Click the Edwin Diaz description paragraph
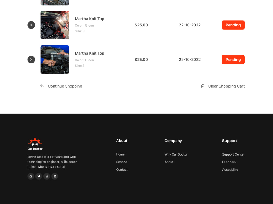 pos(52,162)
